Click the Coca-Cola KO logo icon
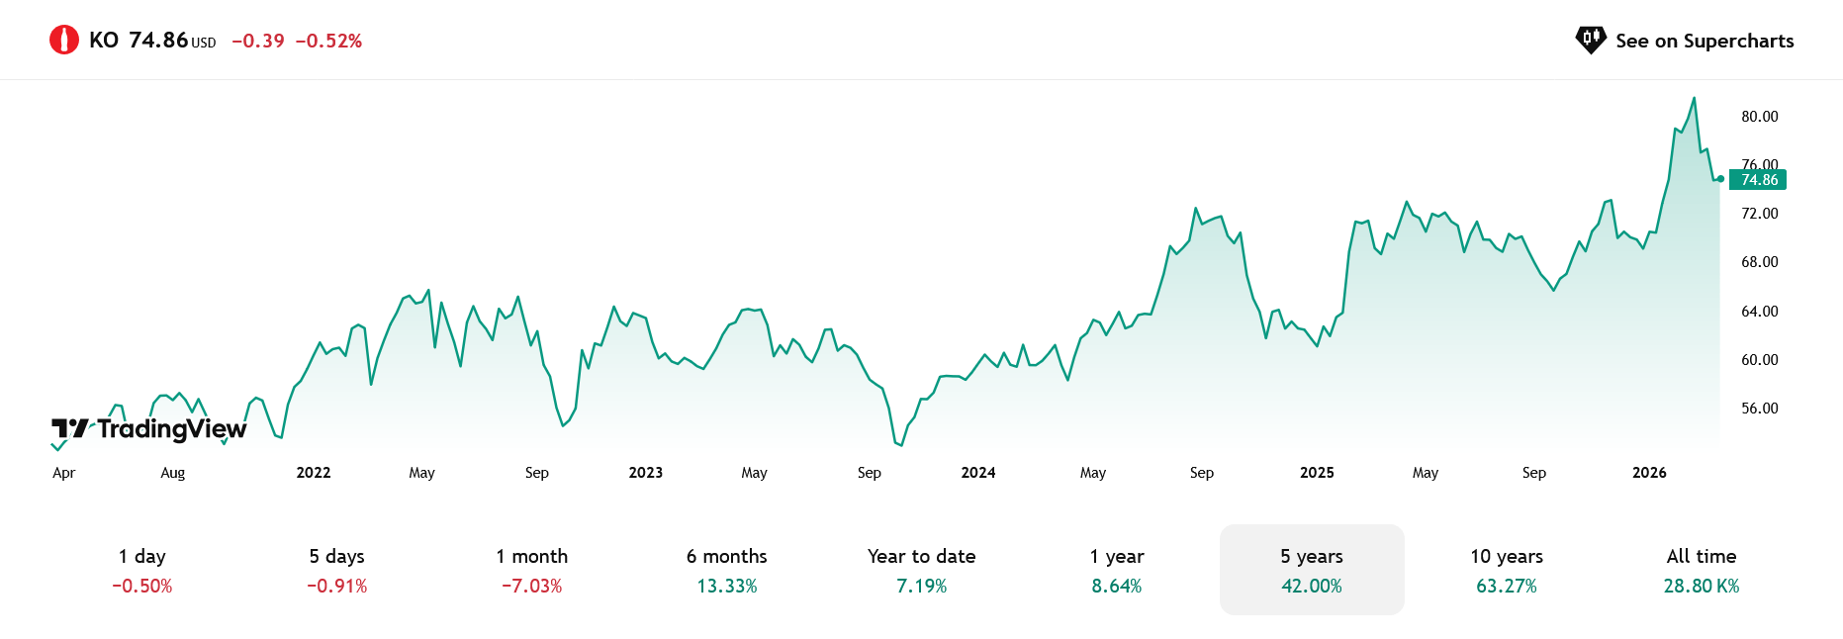1843x639 pixels. 64,41
